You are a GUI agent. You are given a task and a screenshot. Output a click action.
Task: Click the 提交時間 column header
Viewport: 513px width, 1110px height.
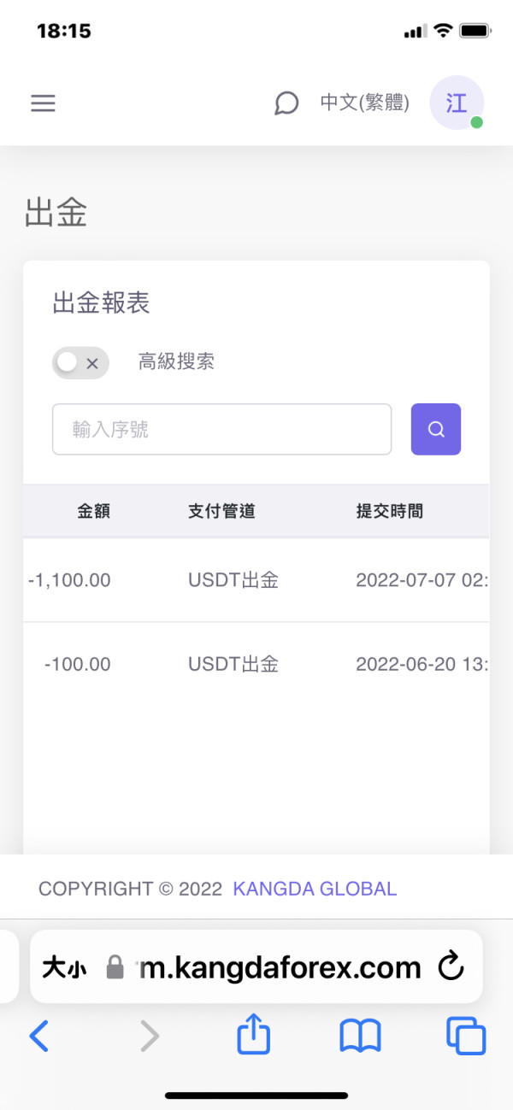click(389, 512)
